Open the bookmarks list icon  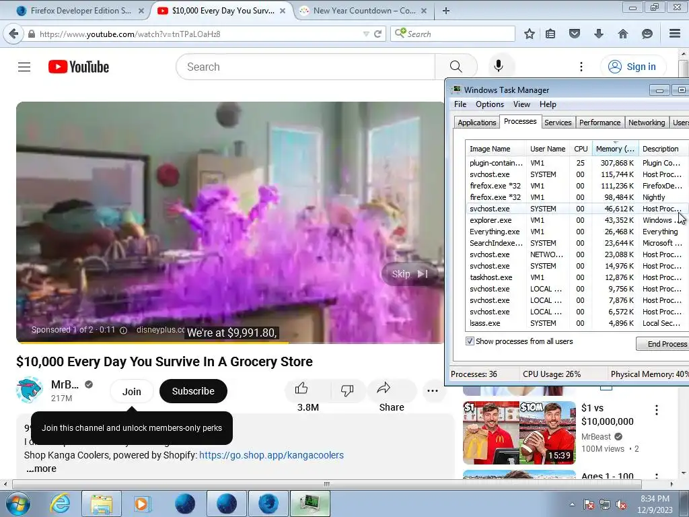pyautogui.click(x=550, y=34)
